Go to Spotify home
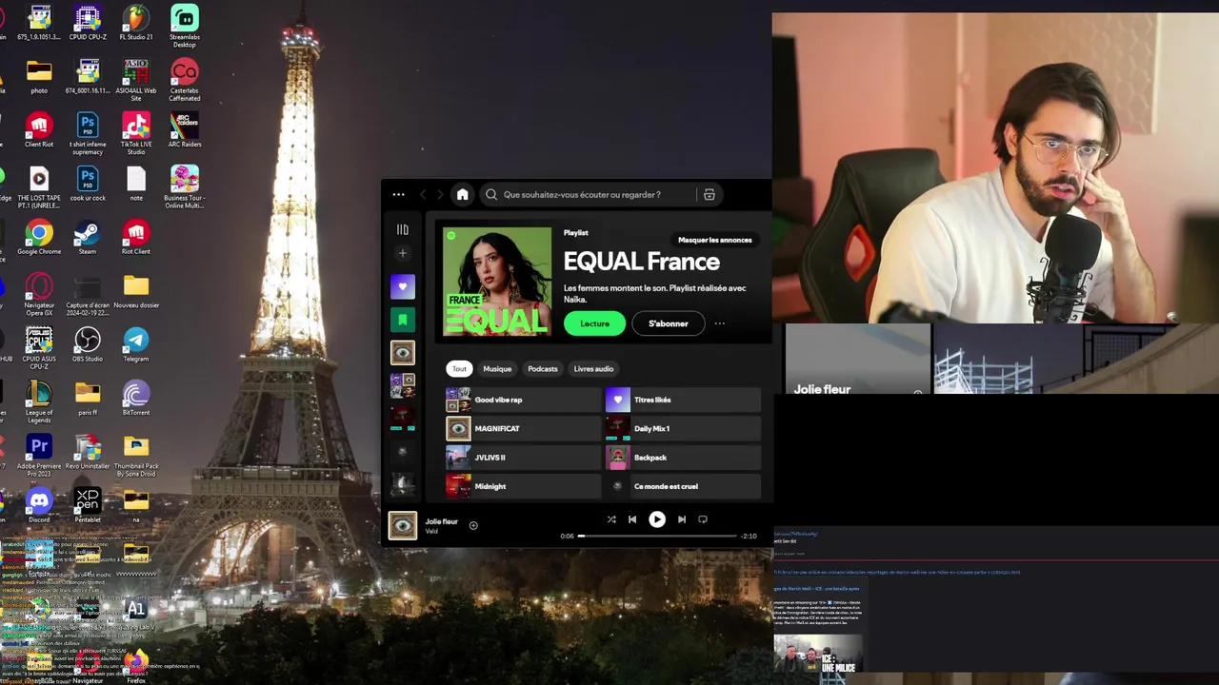Screen dimensions: 1219x685 [x=462, y=195]
